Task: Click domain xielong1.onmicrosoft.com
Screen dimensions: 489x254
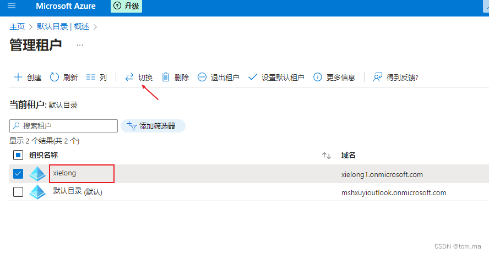Action: 382,175
